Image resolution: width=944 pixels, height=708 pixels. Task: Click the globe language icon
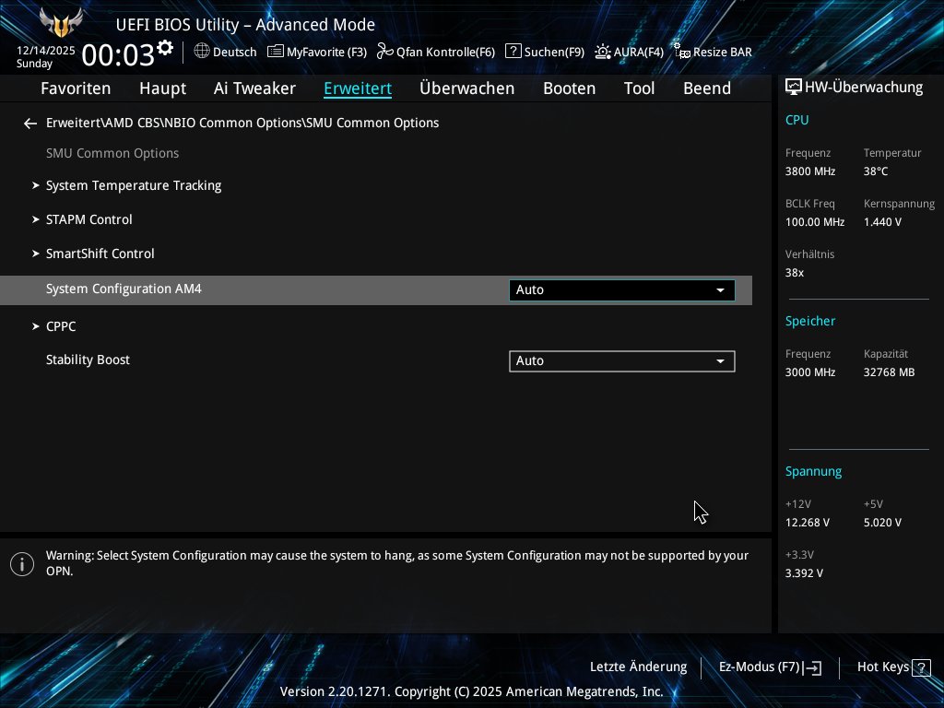coord(202,52)
